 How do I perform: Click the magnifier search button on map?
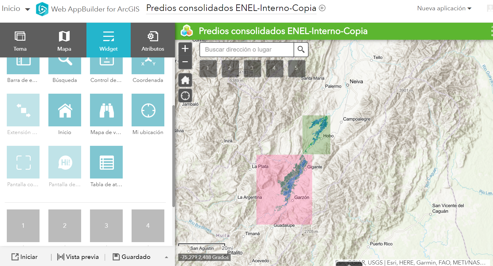tap(301, 49)
